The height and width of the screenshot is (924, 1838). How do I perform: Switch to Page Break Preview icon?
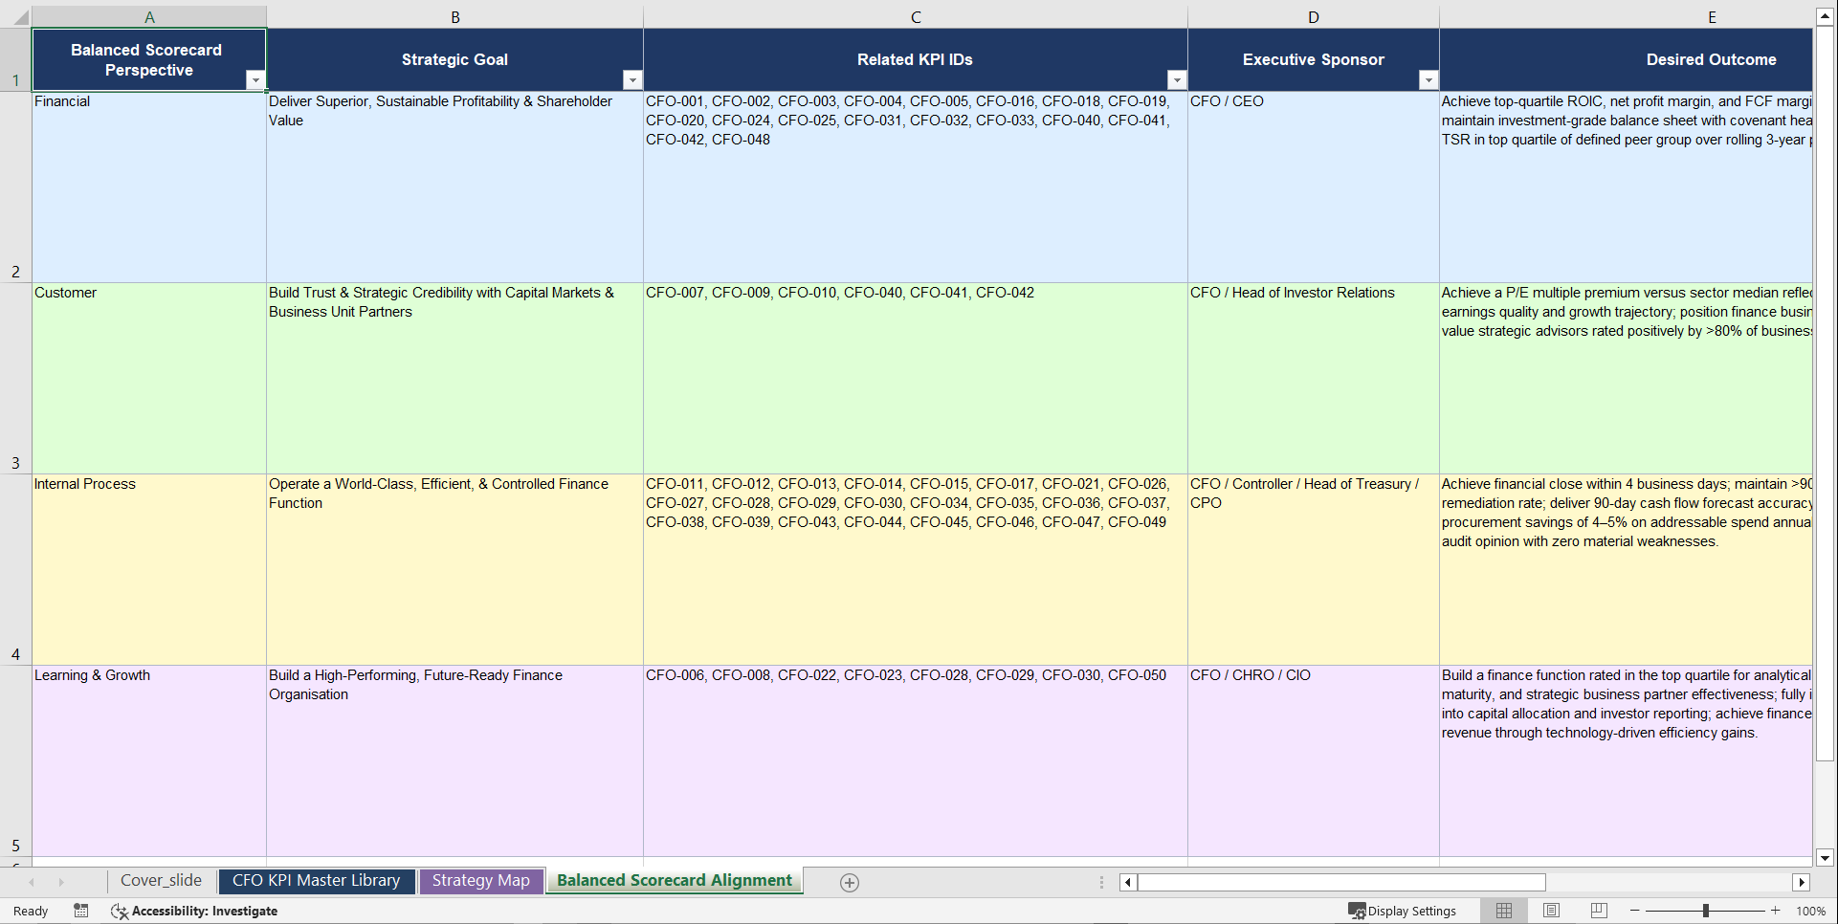pyautogui.click(x=1599, y=911)
